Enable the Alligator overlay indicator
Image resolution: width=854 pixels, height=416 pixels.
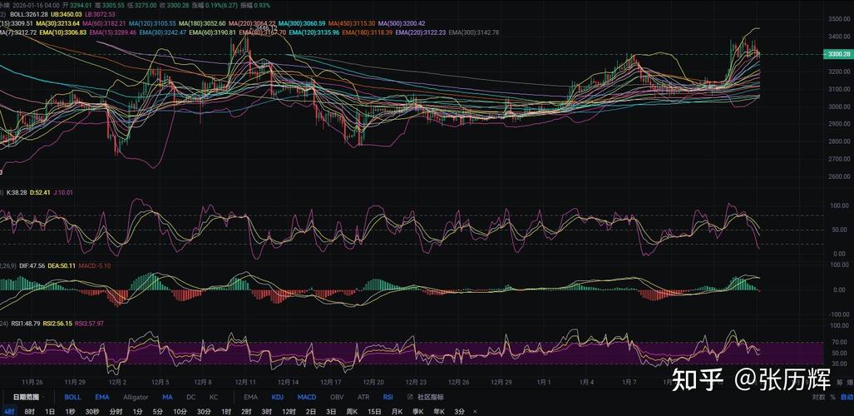coord(136,398)
